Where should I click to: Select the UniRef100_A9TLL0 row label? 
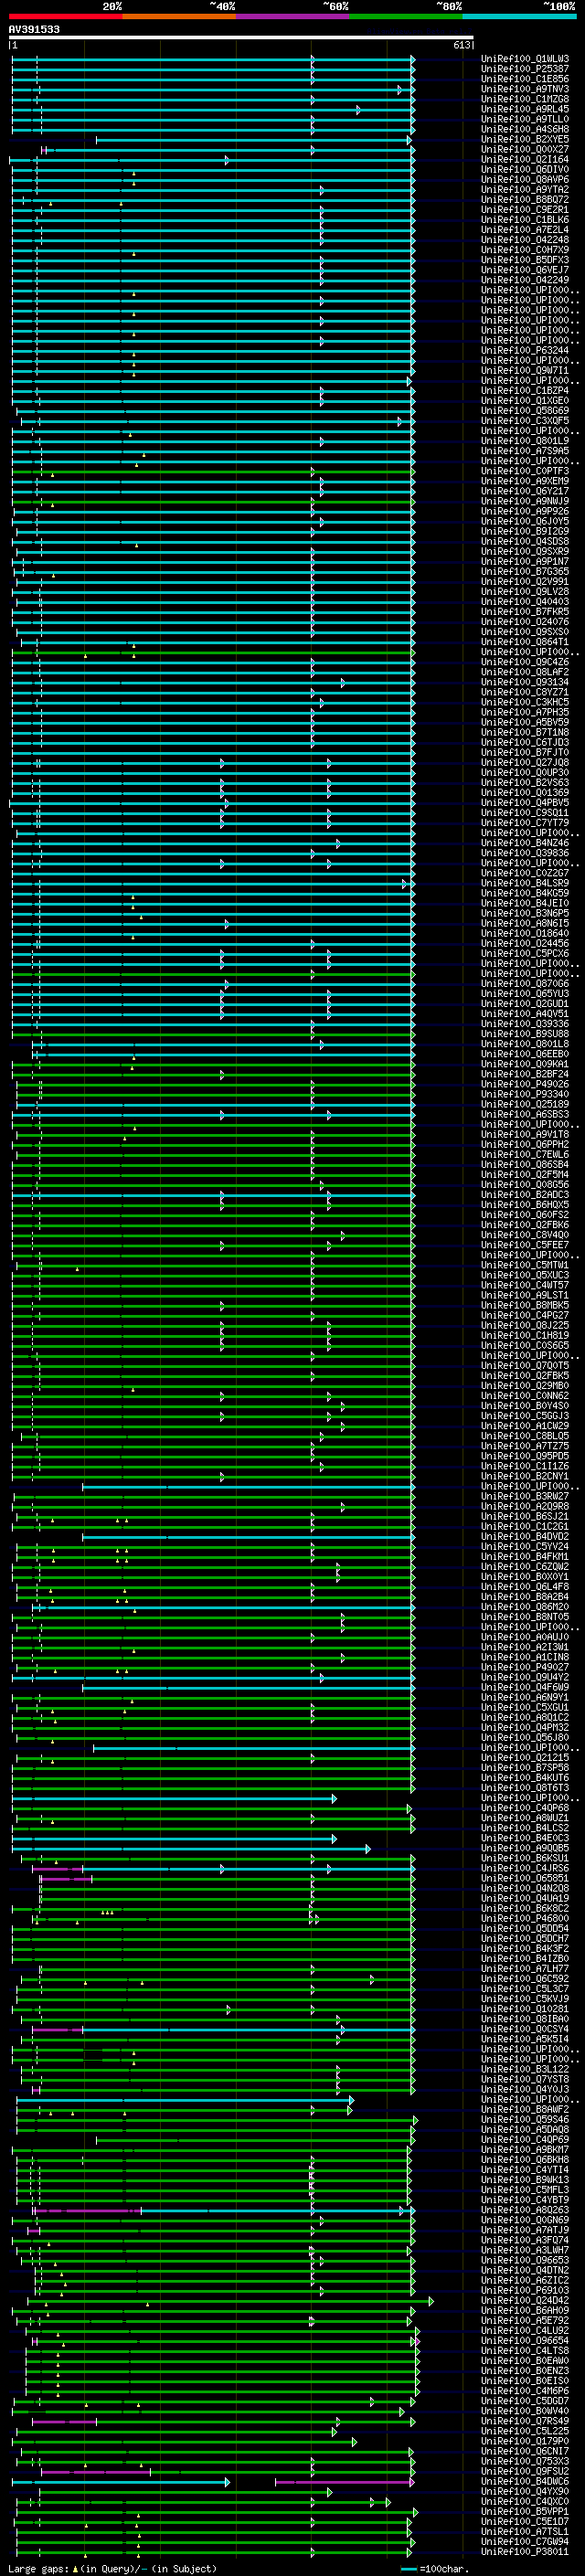pyautogui.click(x=525, y=119)
